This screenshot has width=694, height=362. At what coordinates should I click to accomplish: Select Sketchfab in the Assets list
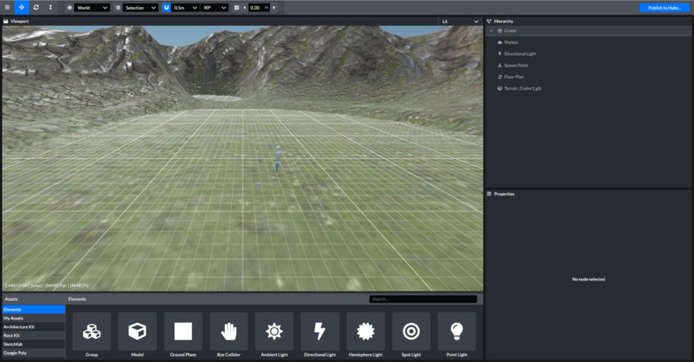point(13,344)
